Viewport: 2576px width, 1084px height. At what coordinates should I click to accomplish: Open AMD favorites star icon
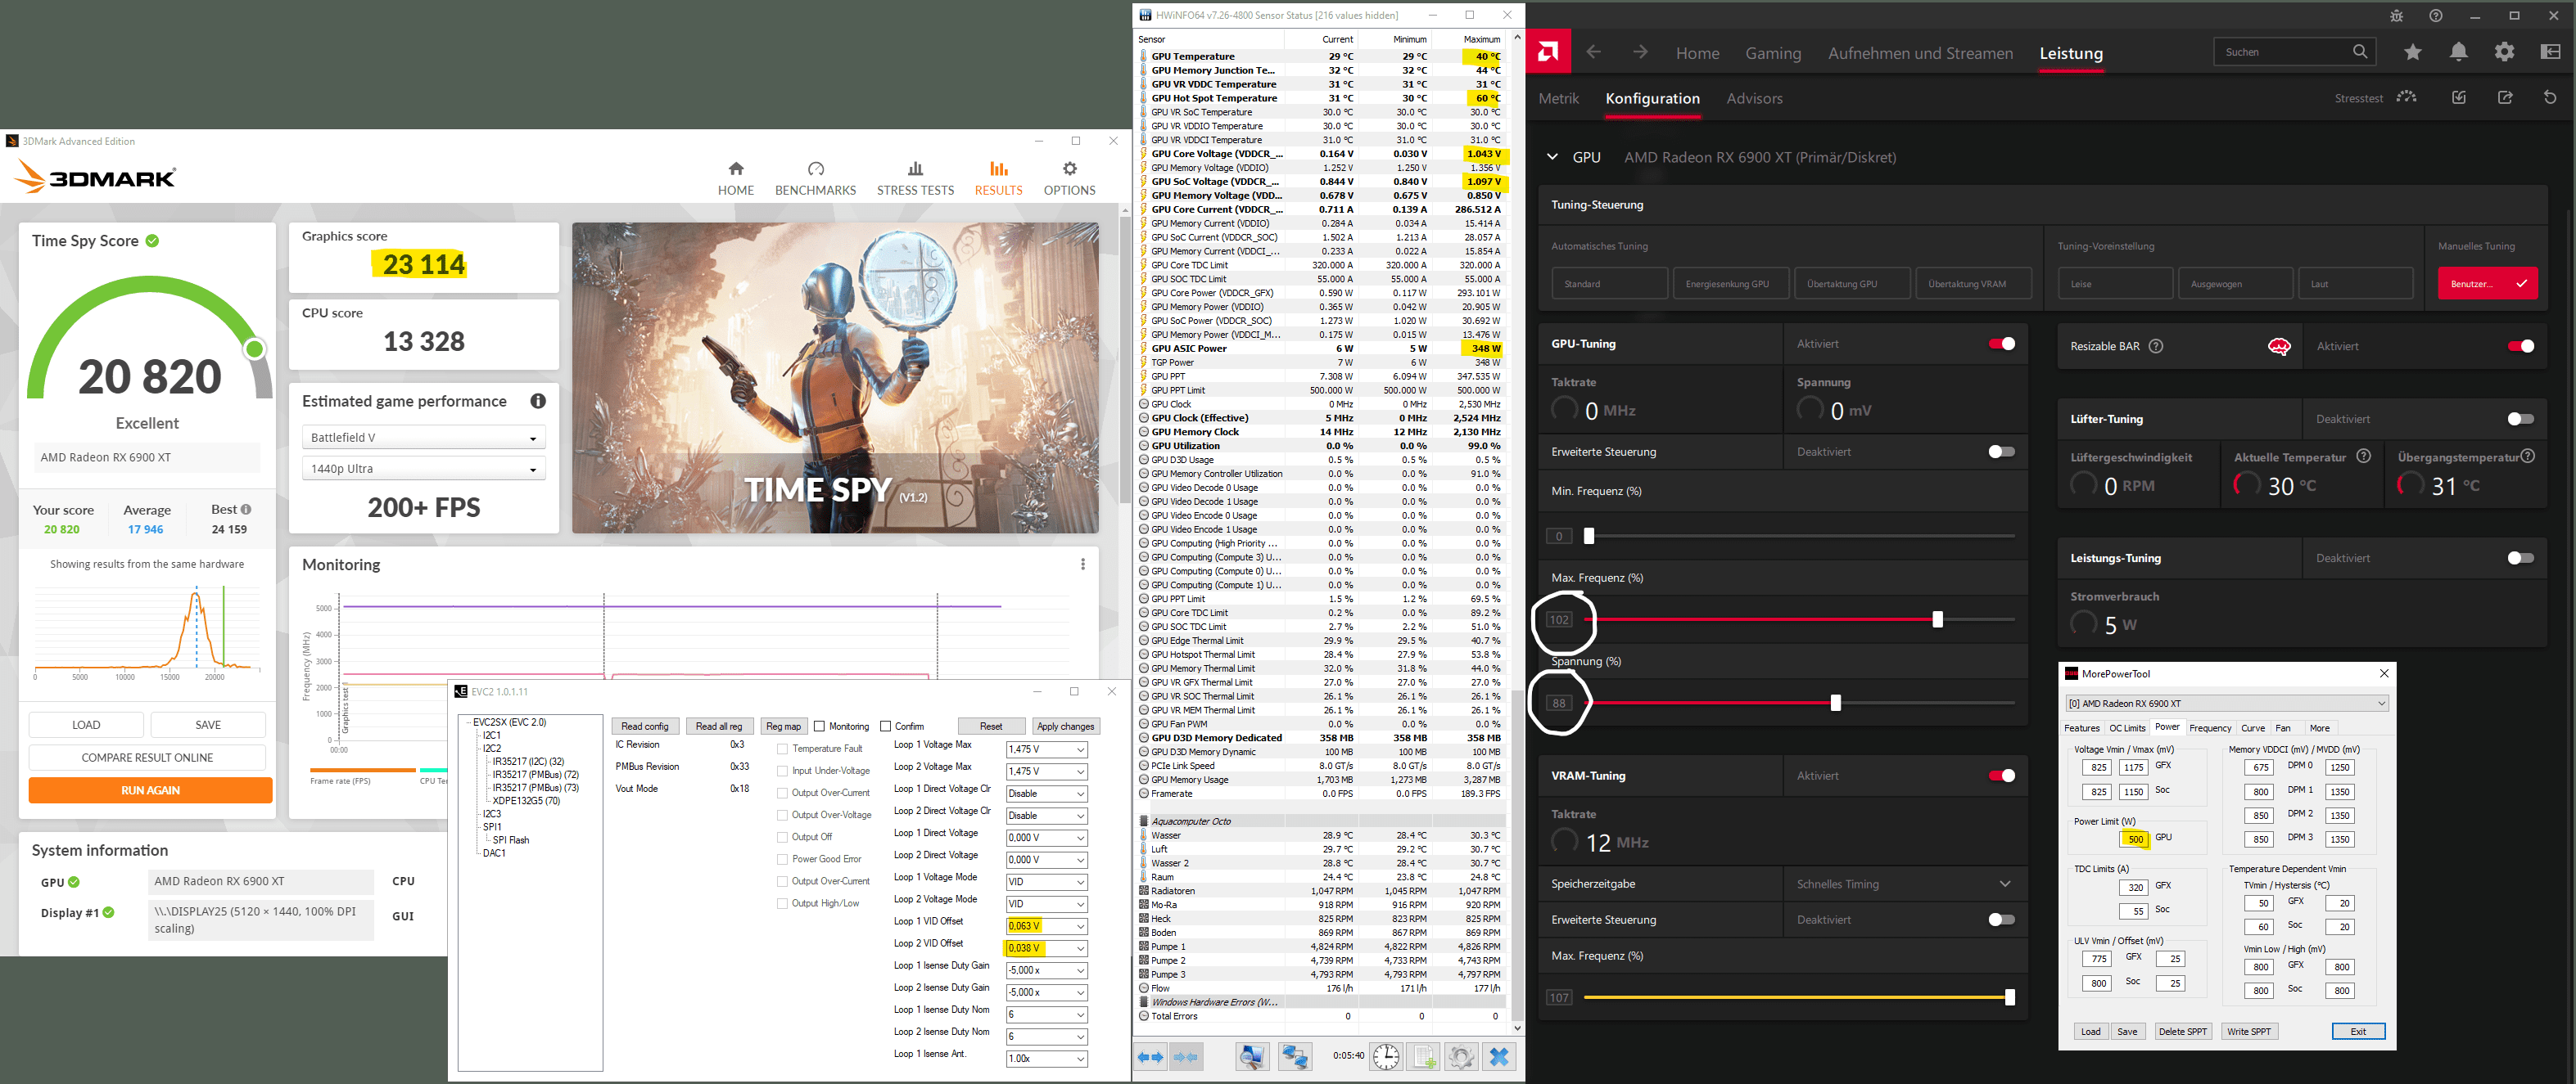(2413, 52)
